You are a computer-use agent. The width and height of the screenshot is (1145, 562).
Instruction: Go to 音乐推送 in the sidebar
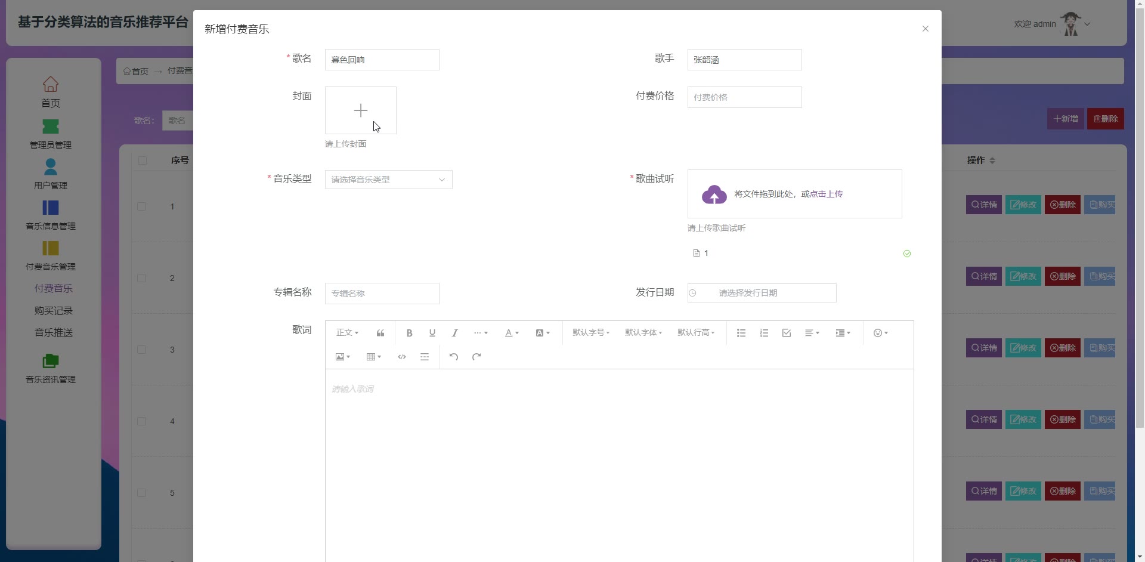point(54,333)
